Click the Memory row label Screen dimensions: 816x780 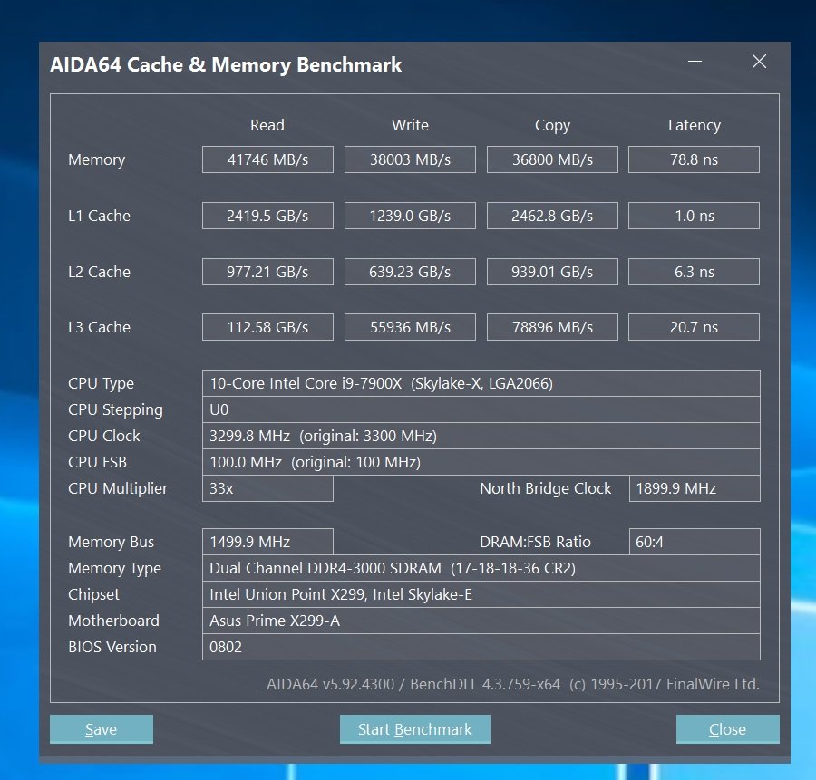97,159
